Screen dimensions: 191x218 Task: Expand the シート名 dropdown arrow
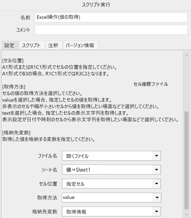tap(156, 170)
